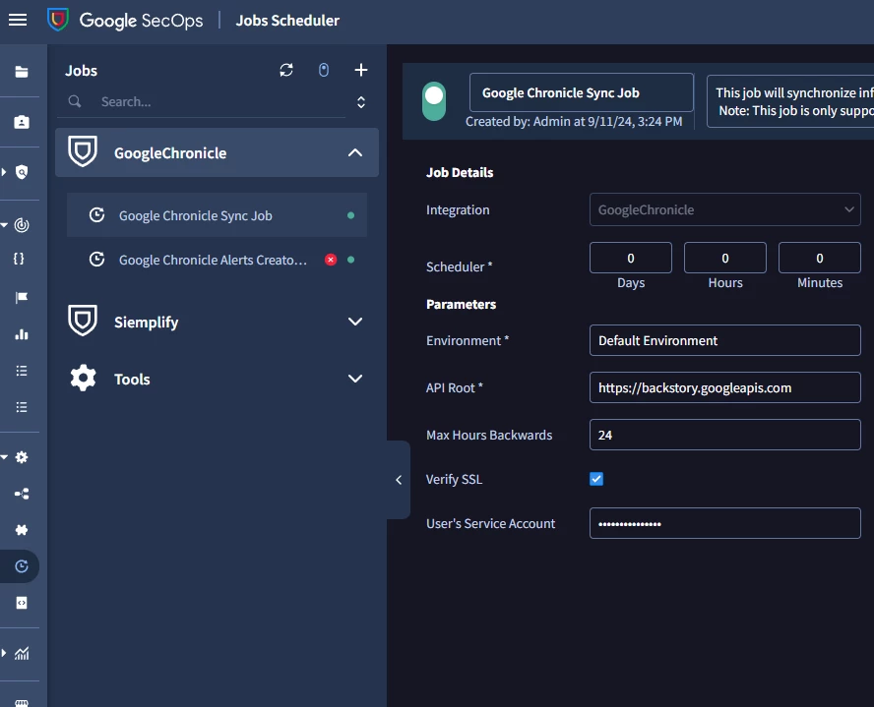Click the Parameters heading
This screenshot has height=707, width=874.
[461, 304]
